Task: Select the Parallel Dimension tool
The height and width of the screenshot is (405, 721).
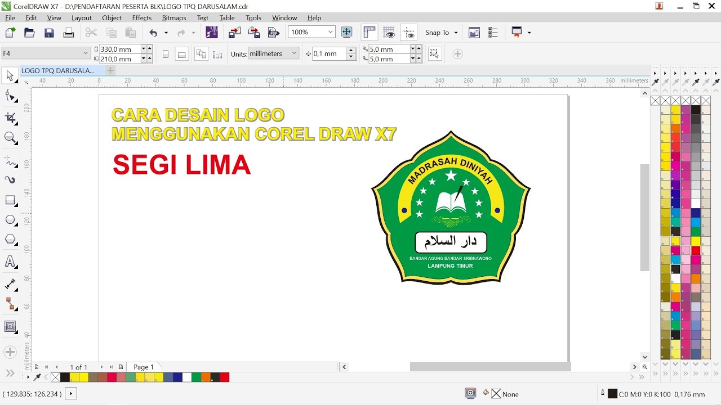Action: click(x=10, y=284)
